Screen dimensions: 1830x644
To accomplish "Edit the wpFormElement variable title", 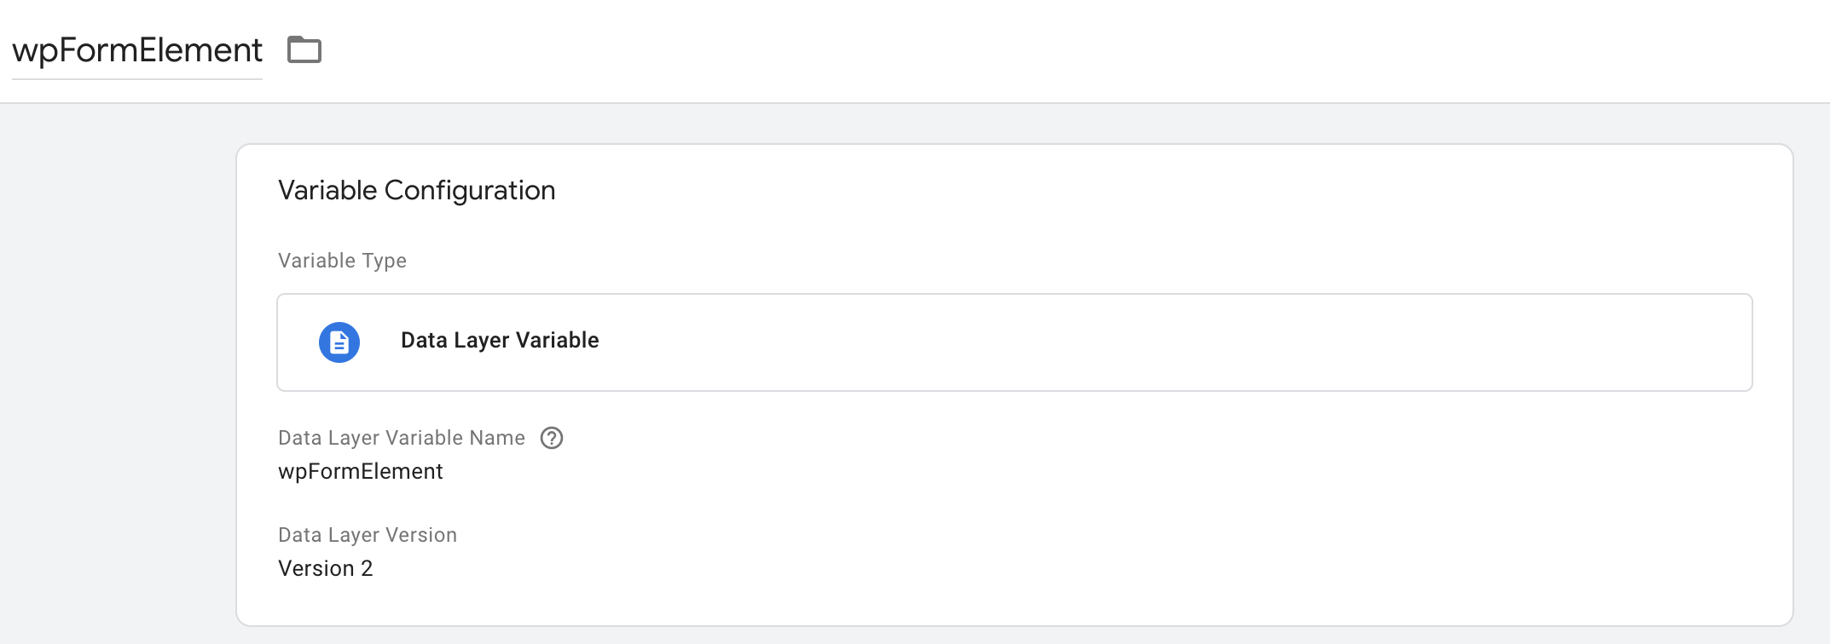I will [137, 50].
